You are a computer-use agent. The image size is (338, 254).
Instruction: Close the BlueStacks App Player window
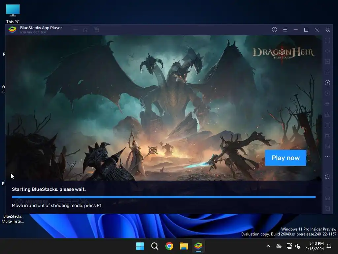317,29
